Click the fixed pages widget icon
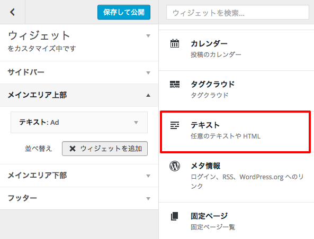Screen dimensions: 314x239 pyautogui.click(x=175, y=216)
